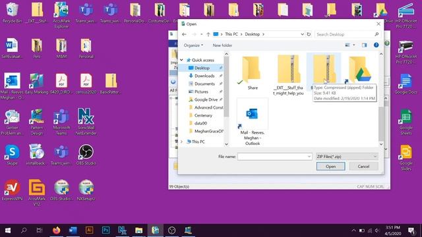Open Skype desktop shortcut
This screenshot has width=422, height=237.
click(x=12, y=155)
